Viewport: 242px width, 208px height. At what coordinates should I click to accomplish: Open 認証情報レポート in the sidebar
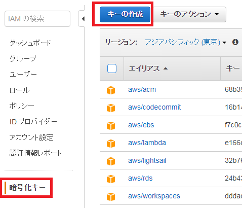35,153
